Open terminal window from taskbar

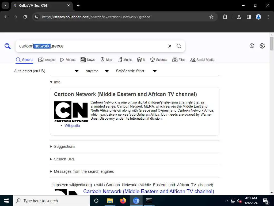coord(149,201)
